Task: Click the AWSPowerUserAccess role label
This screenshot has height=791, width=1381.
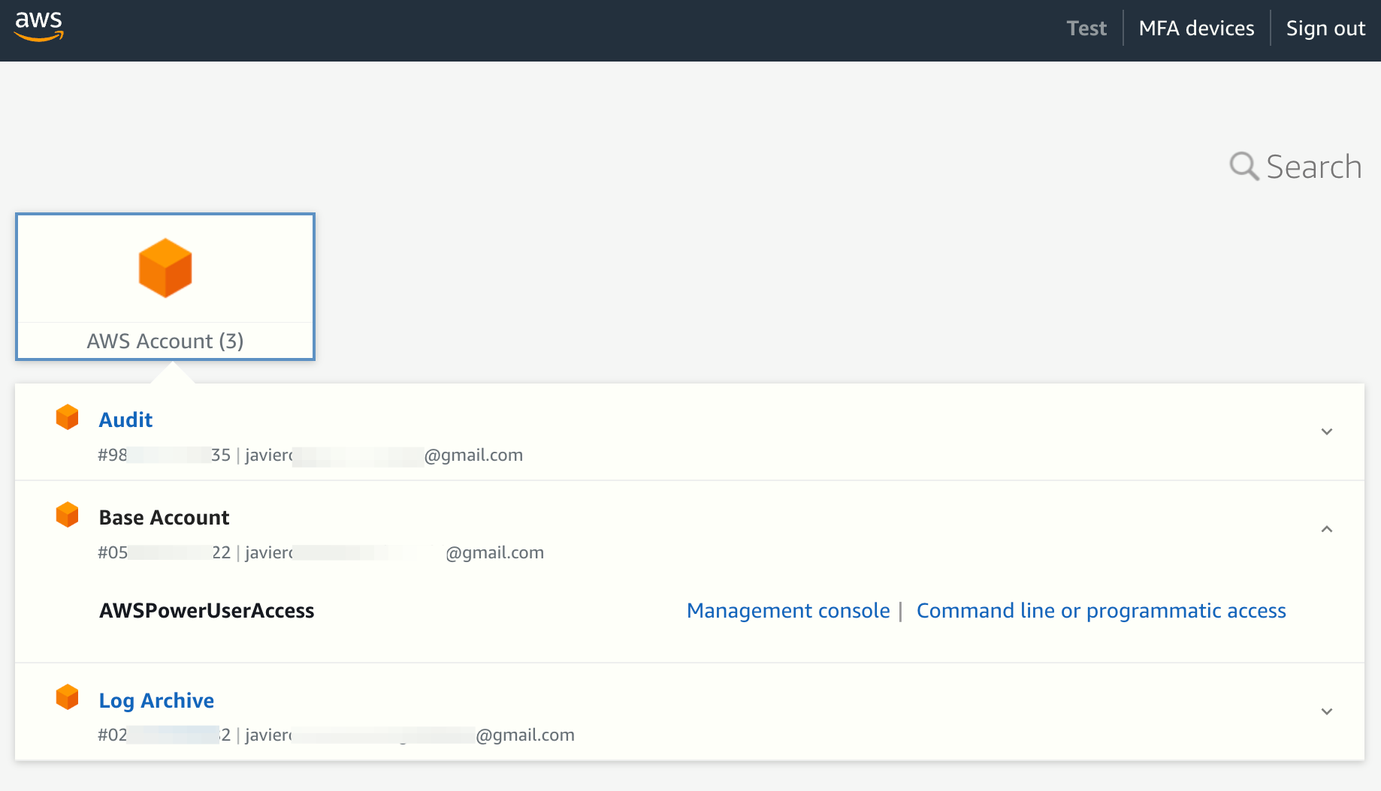Action: point(207,610)
